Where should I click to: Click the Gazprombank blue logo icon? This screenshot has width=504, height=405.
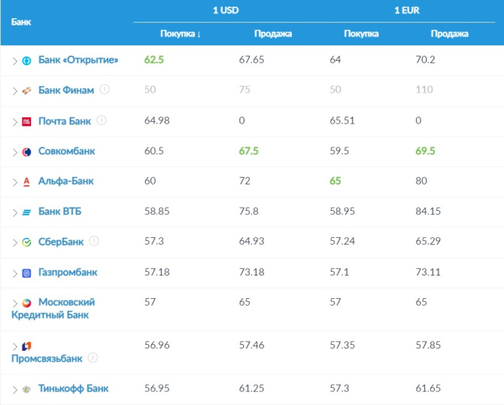coord(26,273)
